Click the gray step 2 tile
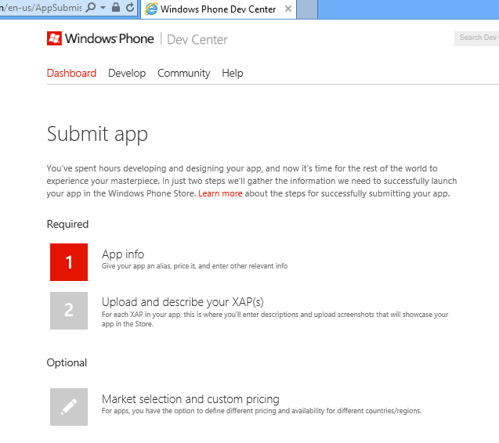499x443 pixels. coord(69,311)
